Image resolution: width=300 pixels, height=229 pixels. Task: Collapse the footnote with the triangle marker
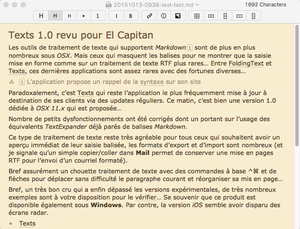click(12, 82)
